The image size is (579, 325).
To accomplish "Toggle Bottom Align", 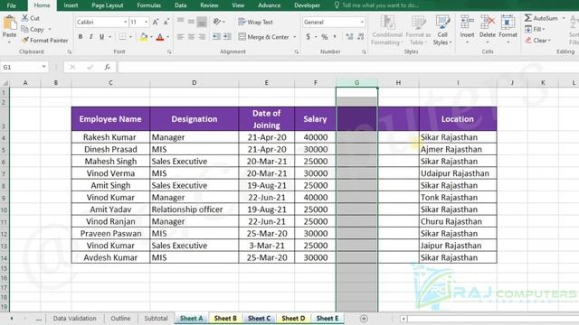I will [202, 22].
